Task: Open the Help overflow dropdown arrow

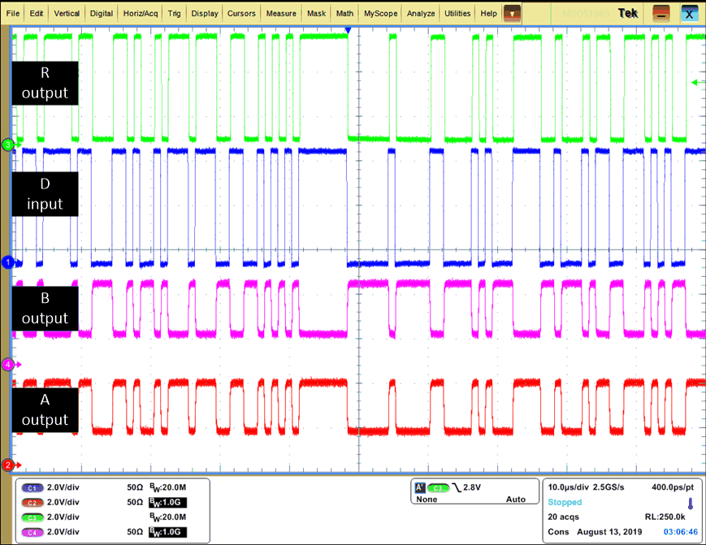Action: coord(512,13)
